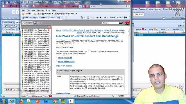This screenshot has height=104, width=186.
Task: Click the Home icon in command bar
Action: tap(82, 17)
